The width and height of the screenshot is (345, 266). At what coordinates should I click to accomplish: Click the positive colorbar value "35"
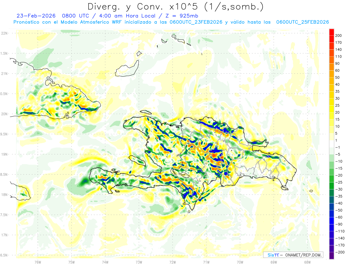(x=338, y=92)
